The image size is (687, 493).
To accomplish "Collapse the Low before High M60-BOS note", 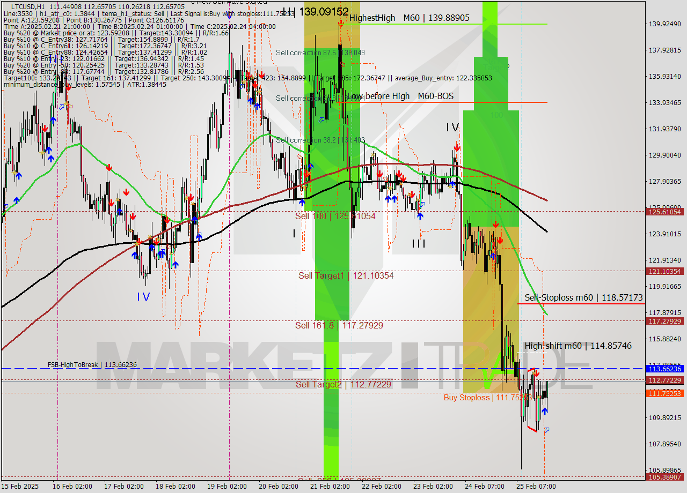I will pos(400,96).
